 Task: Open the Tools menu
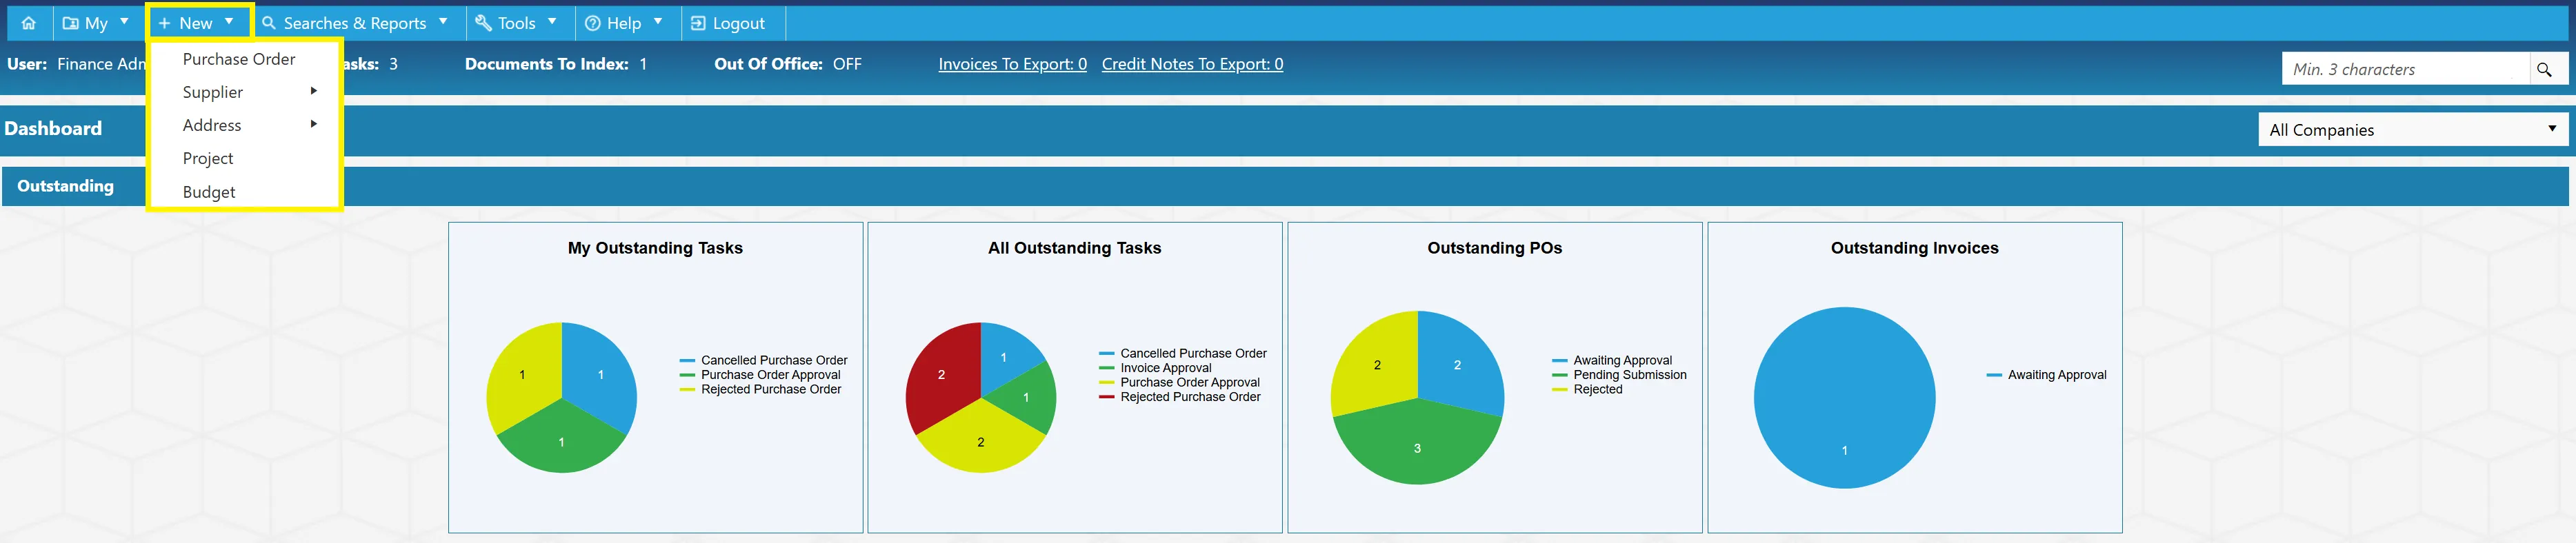tap(517, 23)
